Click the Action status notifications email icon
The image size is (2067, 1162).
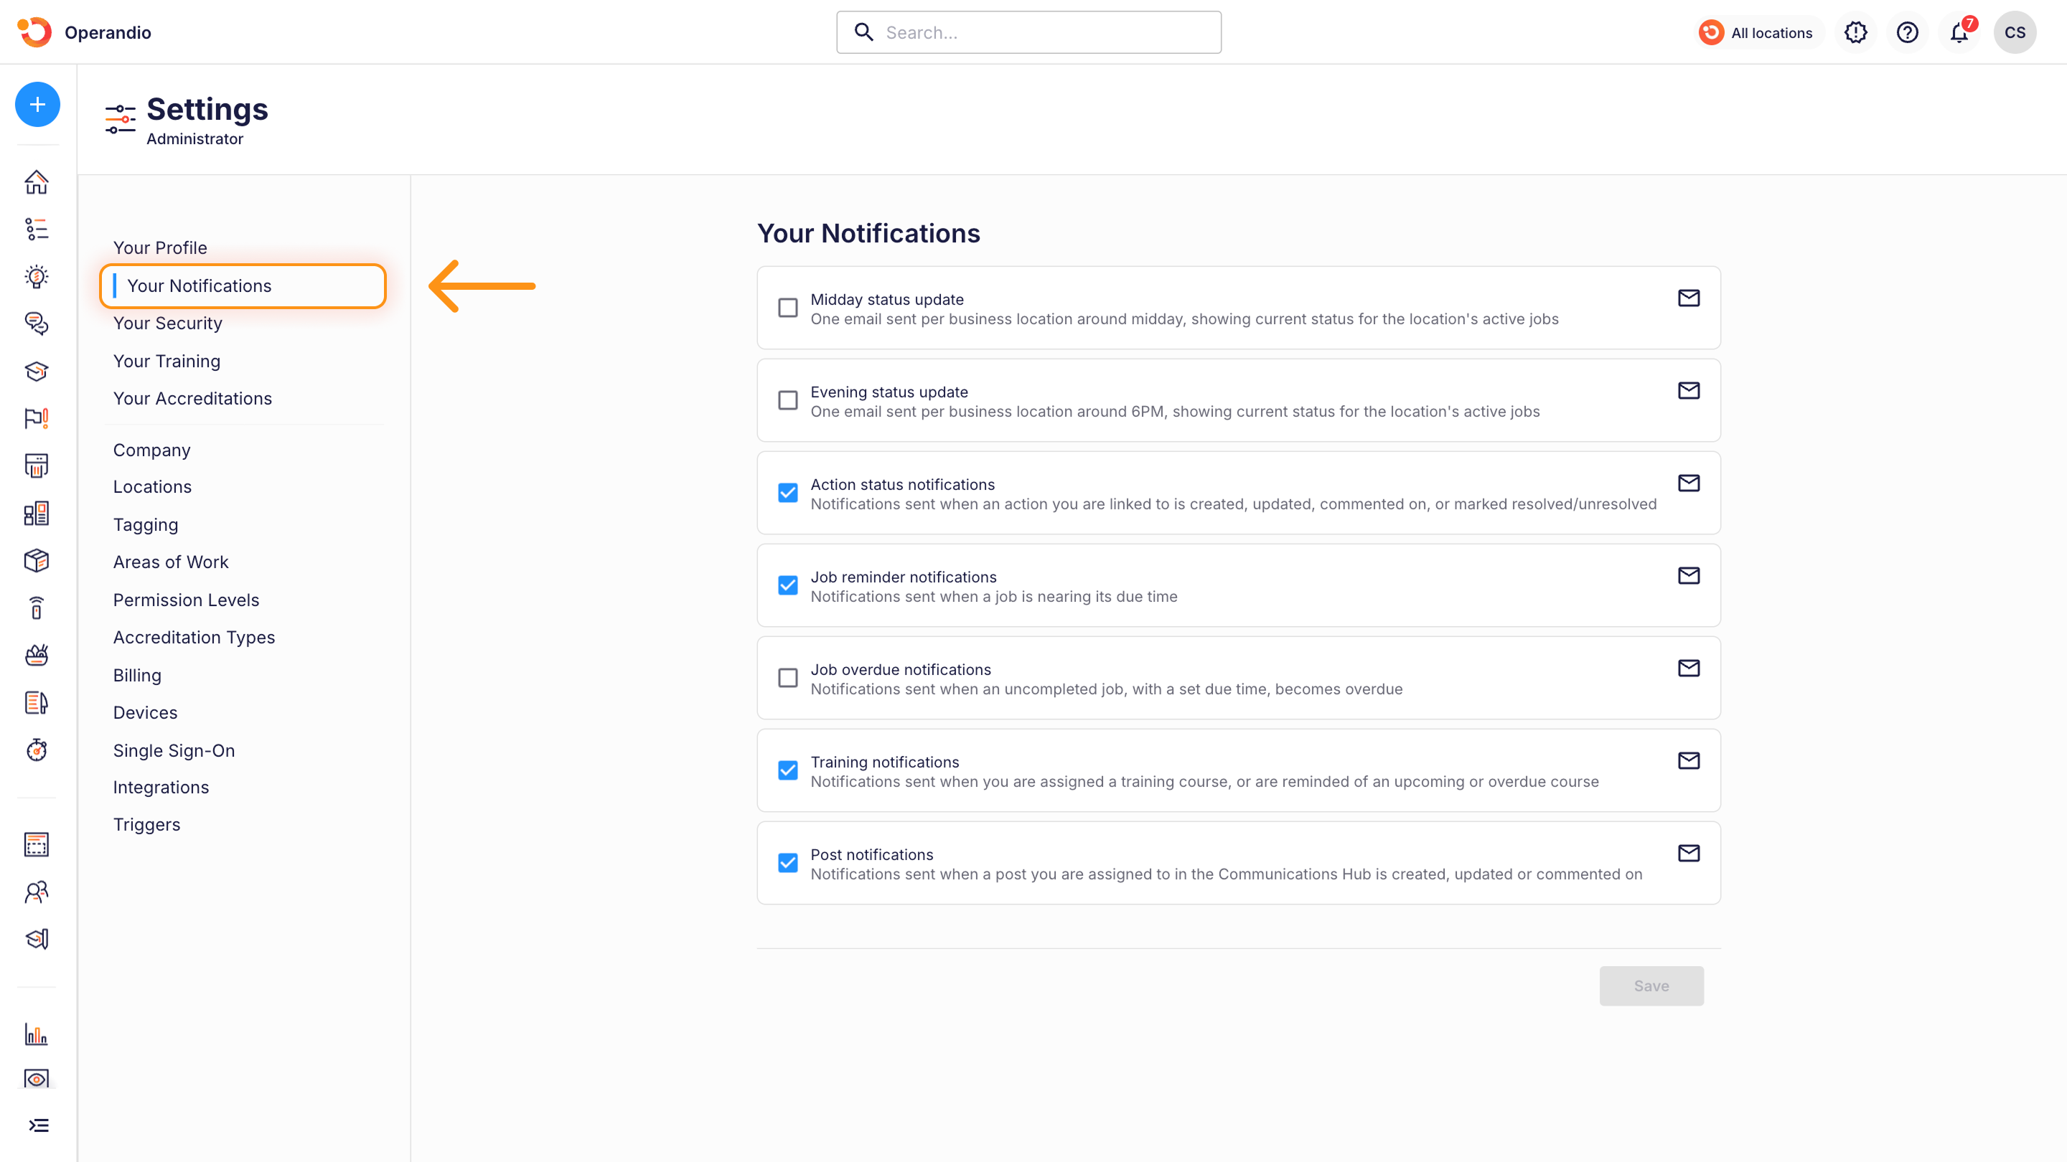[x=1689, y=483]
